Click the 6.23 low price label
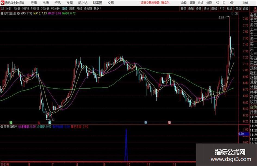Image resolution: width=257 pixels, height=166 pixels. click(52, 120)
